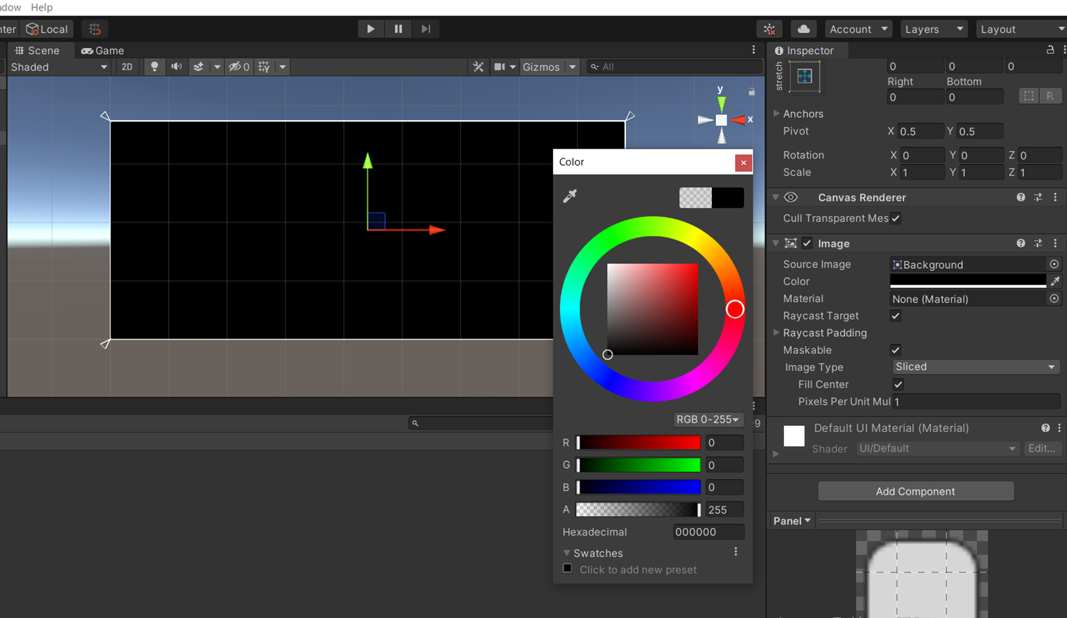Disable Cull Transparent Mesh on Canvas Renderer
This screenshot has height=618, width=1067.
click(x=896, y=218)
